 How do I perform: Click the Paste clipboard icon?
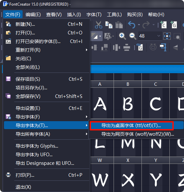(x=119, y=25)
